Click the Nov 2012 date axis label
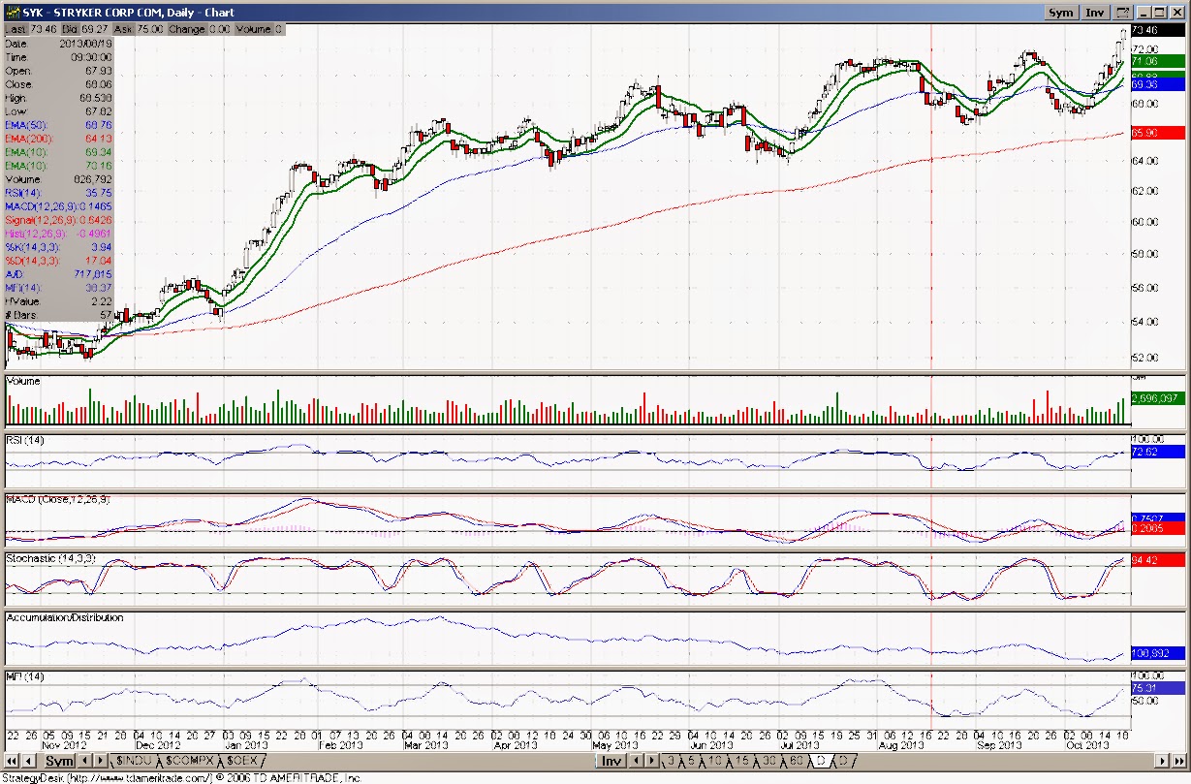 click(66, 745)
